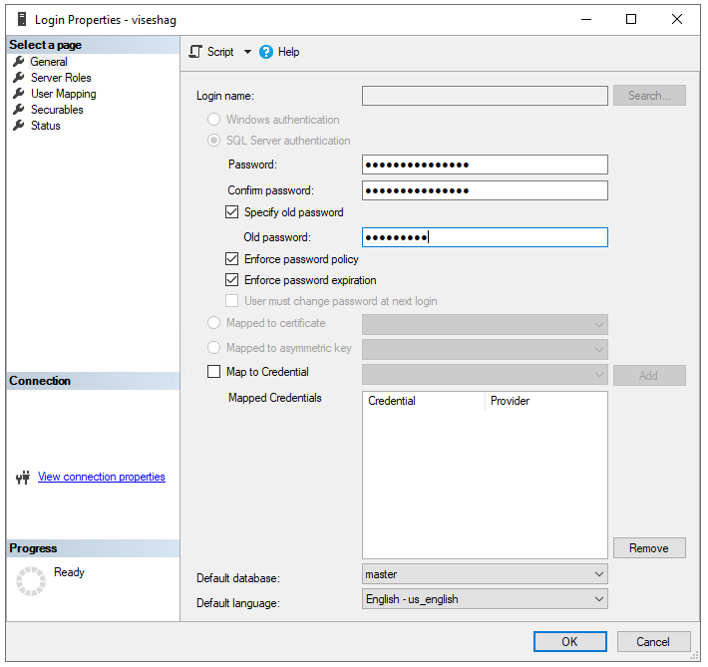Click the Help toolbar button
The height and width of the screenshot is (667, 708).
279,52
